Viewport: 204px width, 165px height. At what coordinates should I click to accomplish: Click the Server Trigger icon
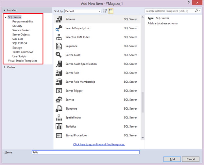[59, 91]
